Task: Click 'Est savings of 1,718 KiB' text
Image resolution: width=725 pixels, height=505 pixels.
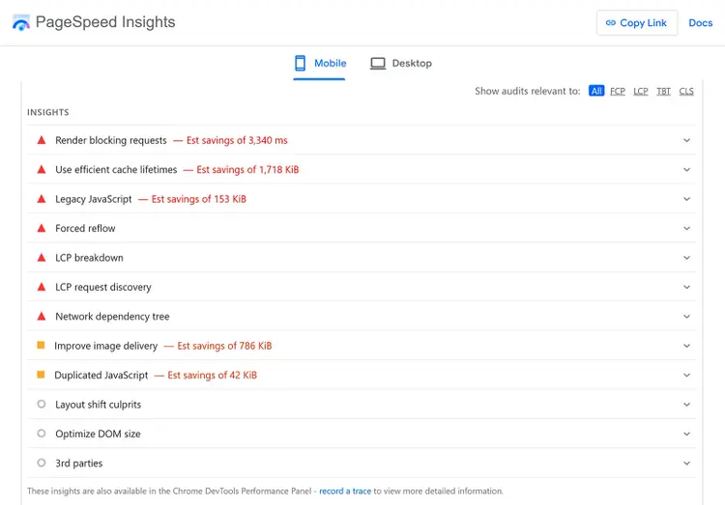Action: 247,170
